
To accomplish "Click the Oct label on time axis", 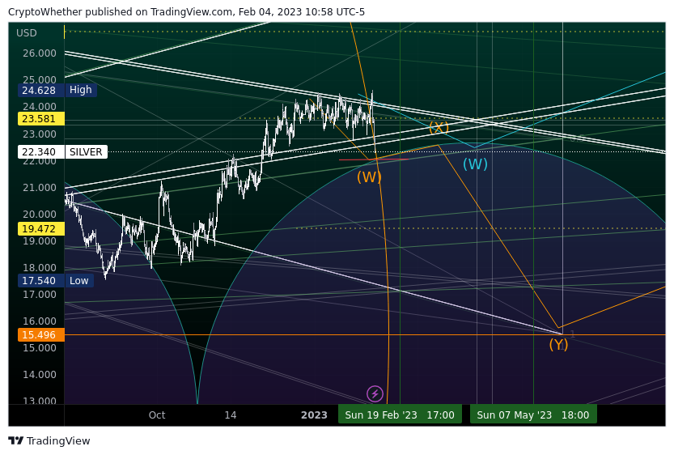I will pyautogui.click(x=157, y=415).
